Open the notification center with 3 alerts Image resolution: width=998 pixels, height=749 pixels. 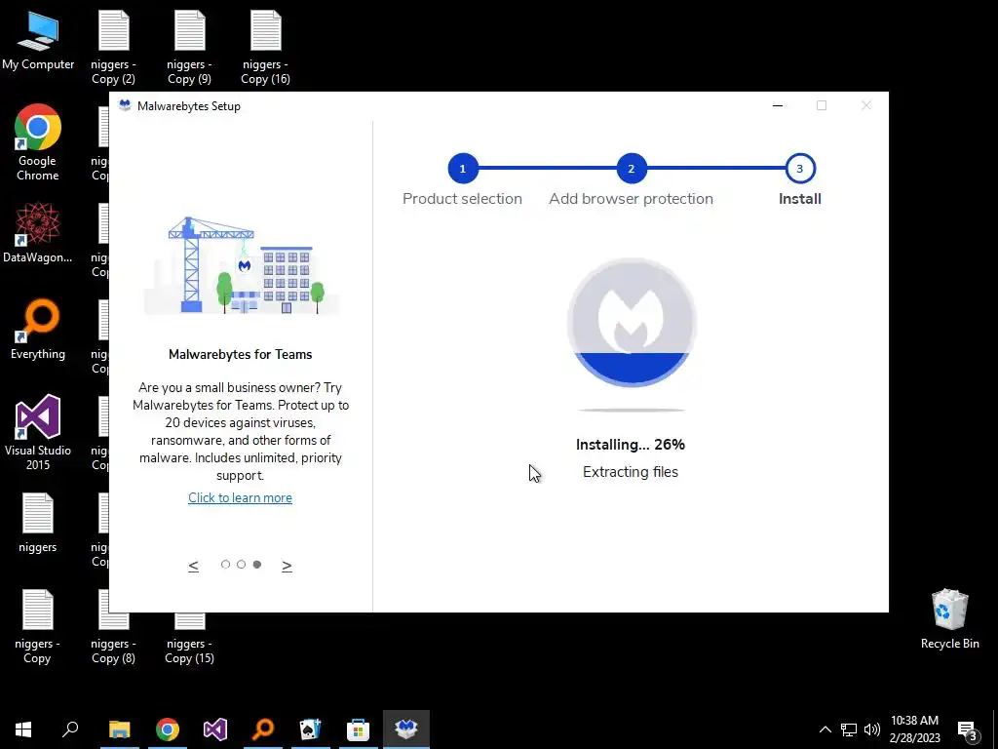point(968,730)
